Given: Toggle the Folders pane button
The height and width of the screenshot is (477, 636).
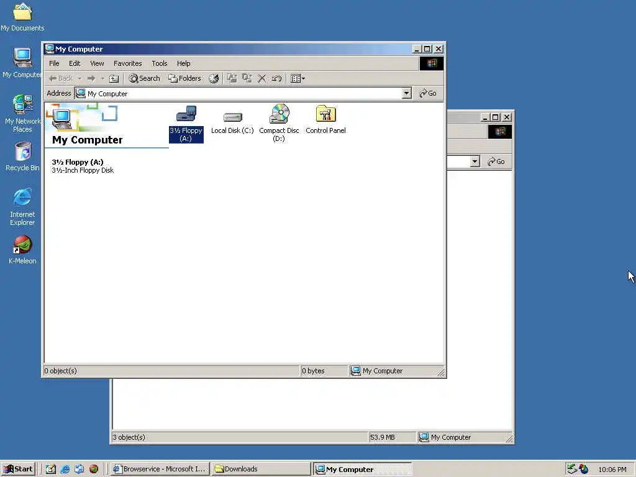Looking at the screenshot, I should pos(184,78).
